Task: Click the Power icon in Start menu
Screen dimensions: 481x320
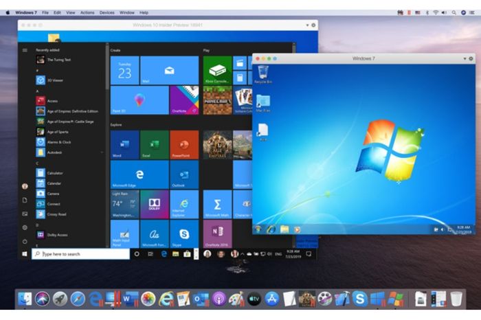Action: click(25, 242)
